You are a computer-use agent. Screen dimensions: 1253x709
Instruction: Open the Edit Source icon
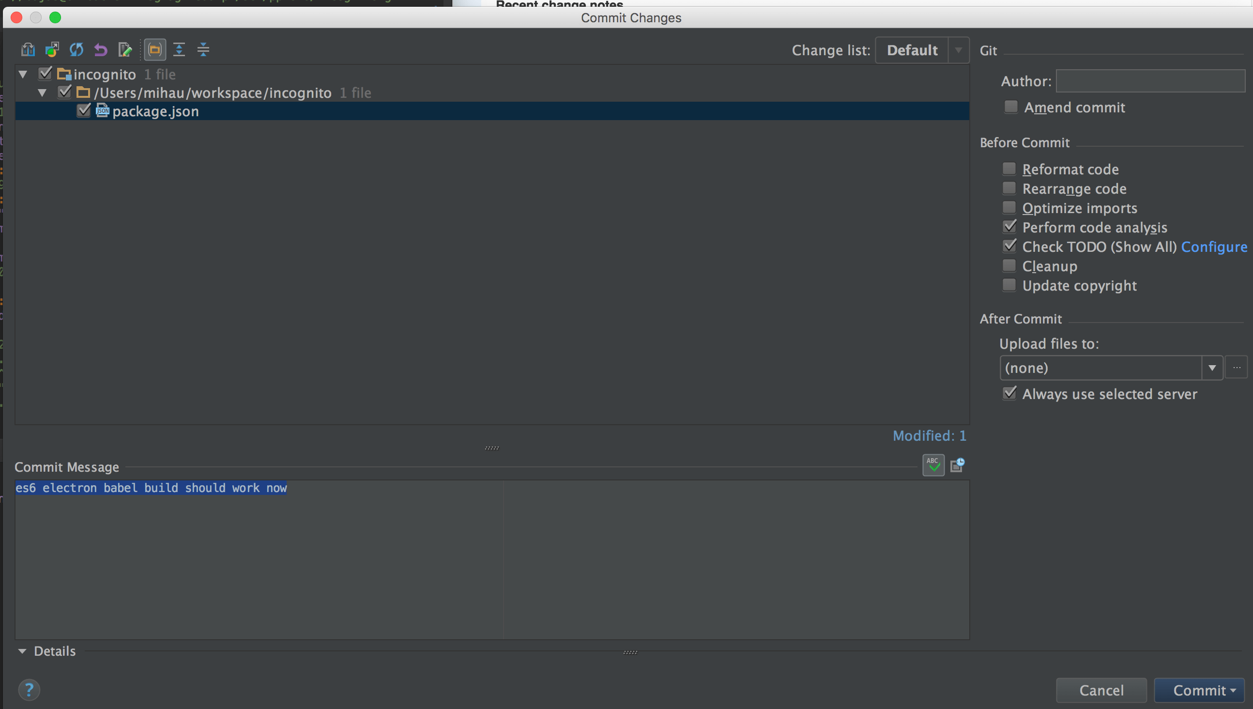click(125, 49)
